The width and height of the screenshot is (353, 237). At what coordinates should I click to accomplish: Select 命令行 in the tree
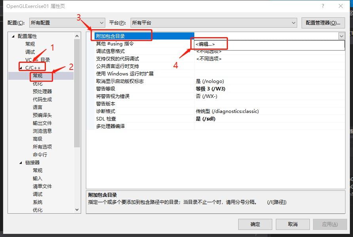click(38, 154)
